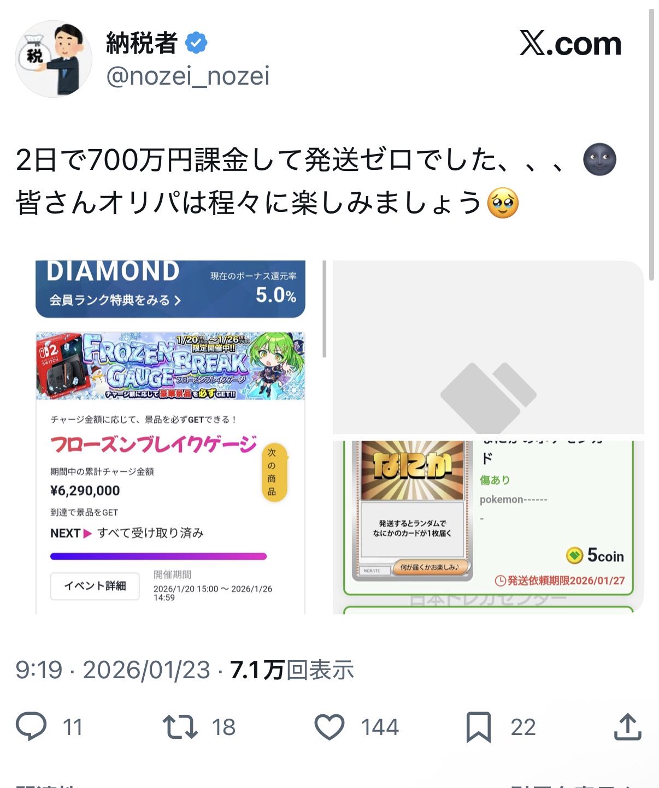Select the 次の商品 yellow tab
This screenshot has height=788, width=659.
[272, 472]
